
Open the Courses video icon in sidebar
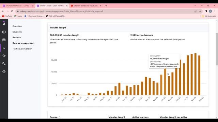coord(4,32)
